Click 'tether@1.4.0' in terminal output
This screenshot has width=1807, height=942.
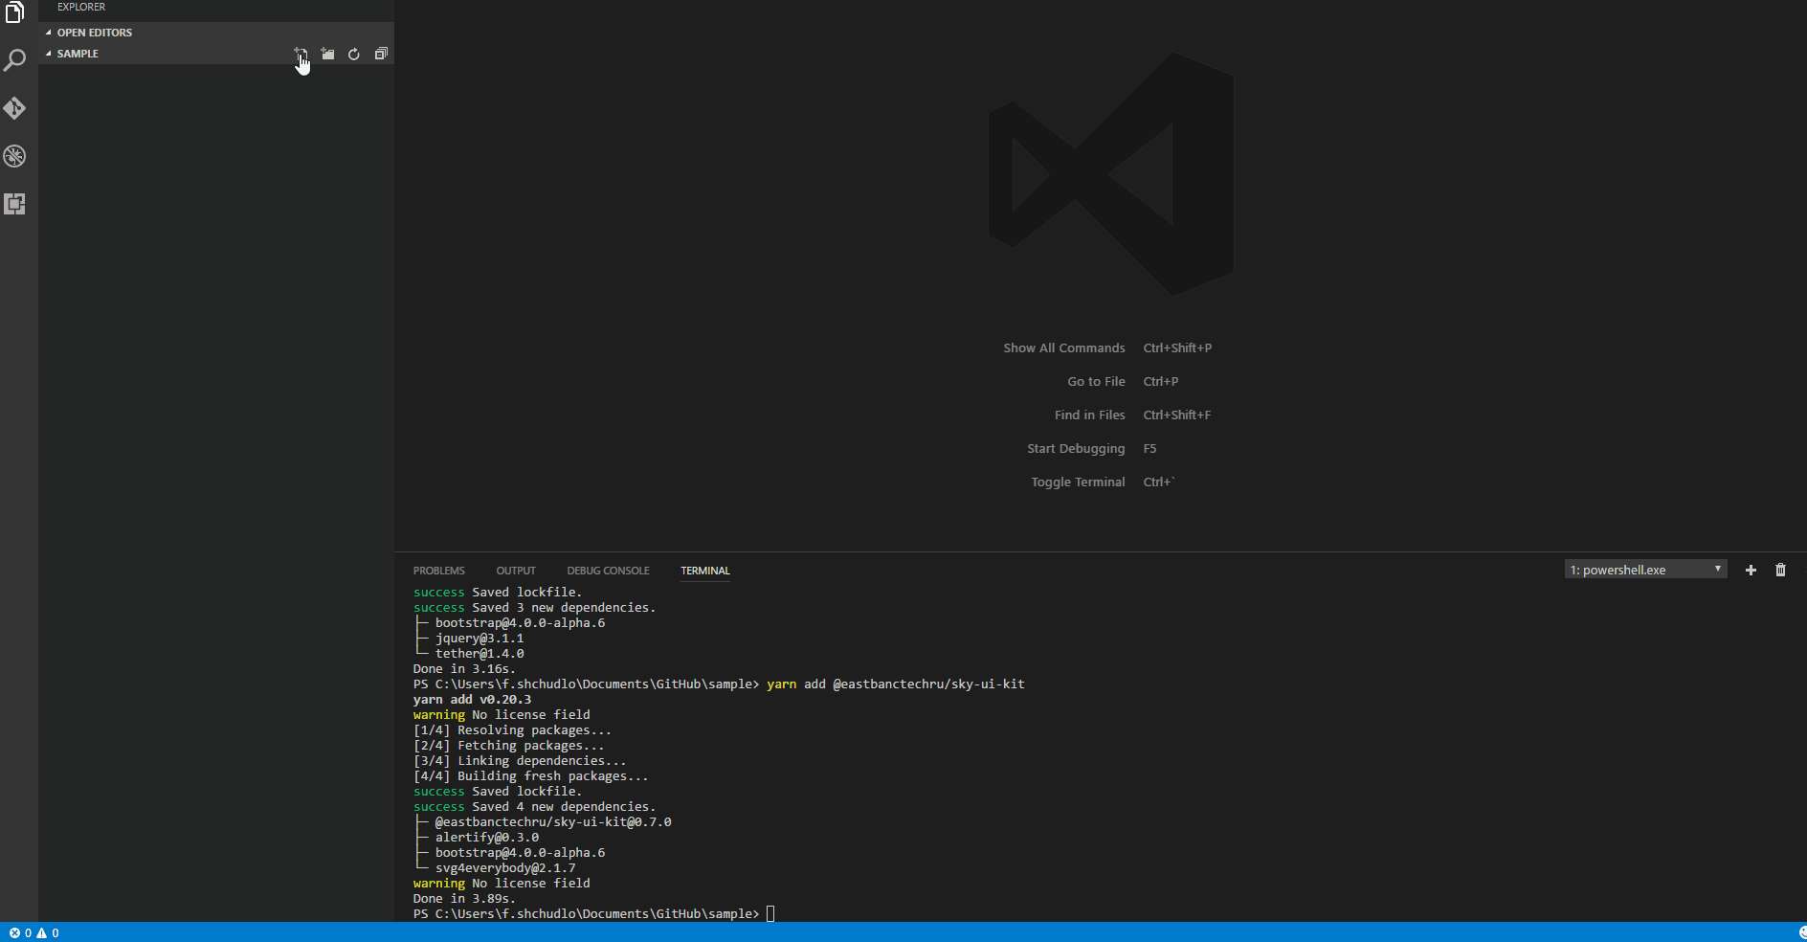tap(480, 654)
